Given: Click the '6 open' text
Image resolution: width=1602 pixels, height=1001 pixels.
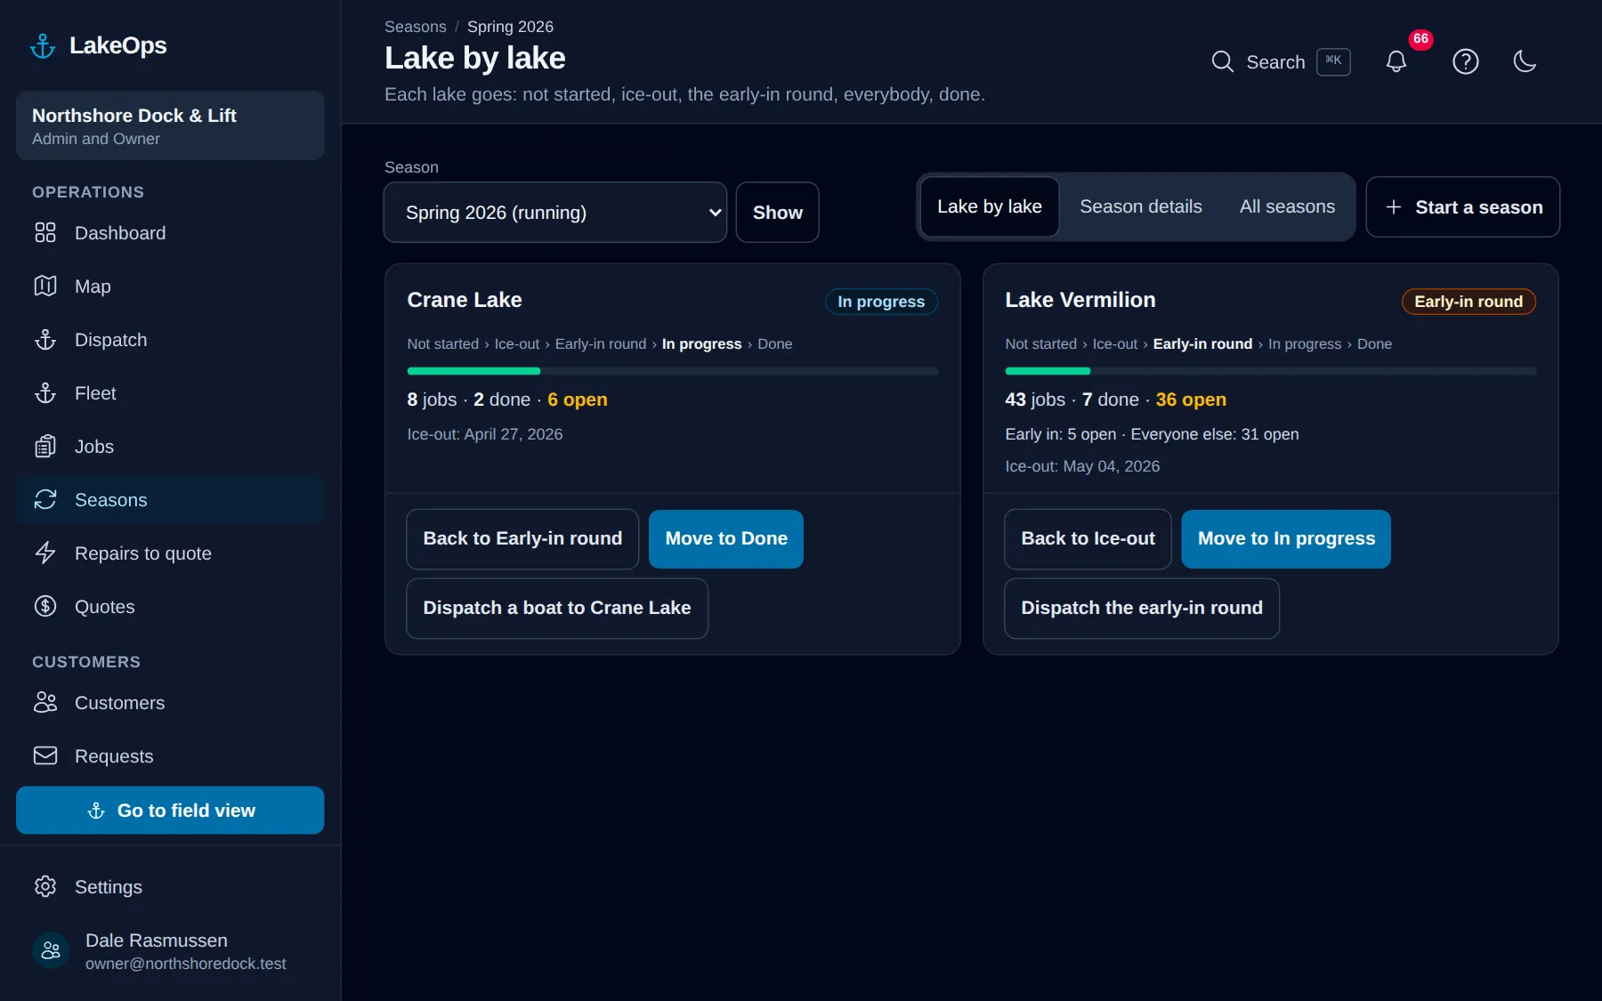Looking at the screenshot, I should tap(578, 400).
